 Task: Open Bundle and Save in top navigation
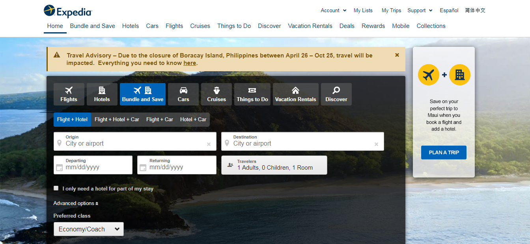[93, 26]
